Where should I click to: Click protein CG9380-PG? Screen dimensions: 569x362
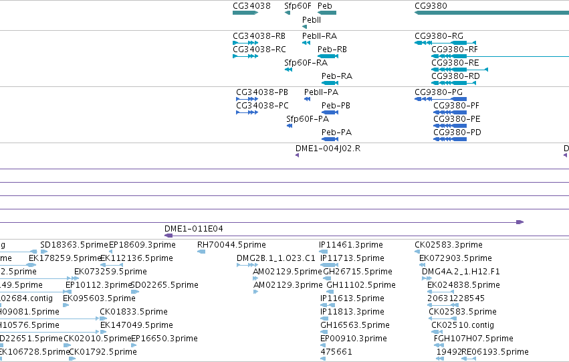click(441, 99)
